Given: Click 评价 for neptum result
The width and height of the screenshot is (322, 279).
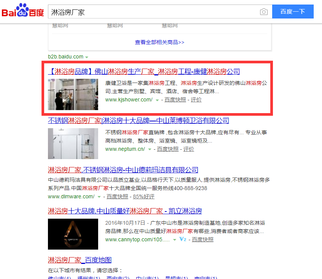Looking at the screenshot, I should pyautogui.click(x=188, y=149).
